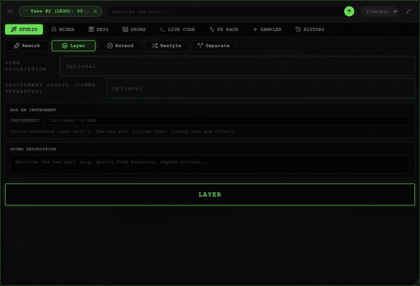Select the Extend mode
This screenshot has height=286, width=420.
coord(120,46)
